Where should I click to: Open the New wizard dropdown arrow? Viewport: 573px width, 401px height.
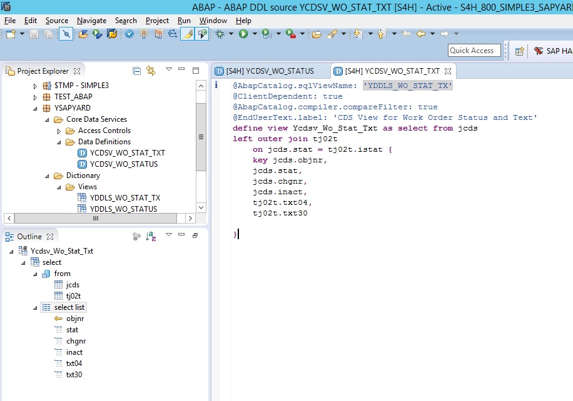[22, 34]
